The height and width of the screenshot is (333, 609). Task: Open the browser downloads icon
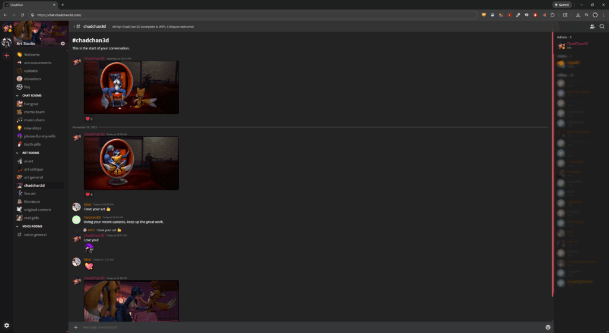(579, 14)
